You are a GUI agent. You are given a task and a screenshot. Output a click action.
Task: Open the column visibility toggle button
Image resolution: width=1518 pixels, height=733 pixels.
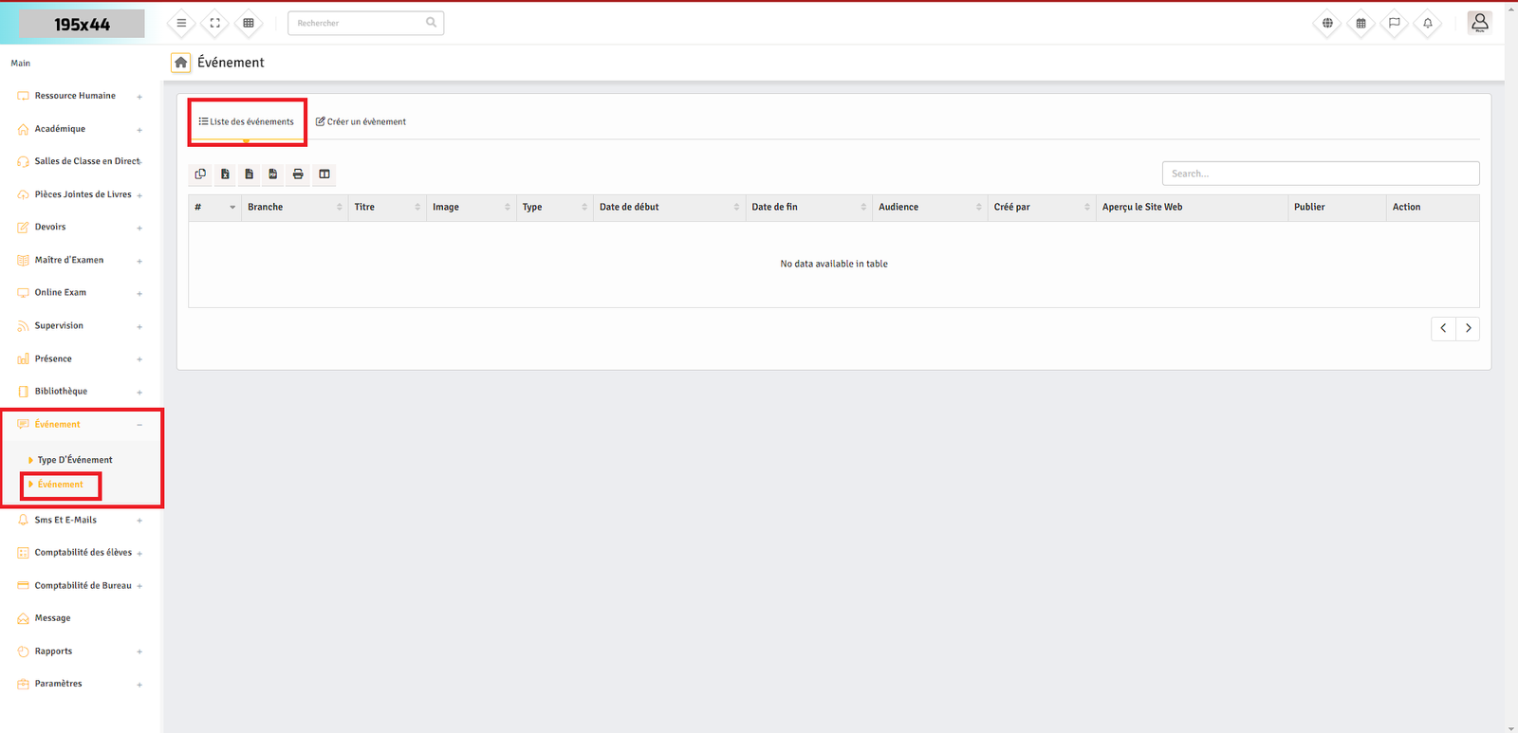point(324,174)
